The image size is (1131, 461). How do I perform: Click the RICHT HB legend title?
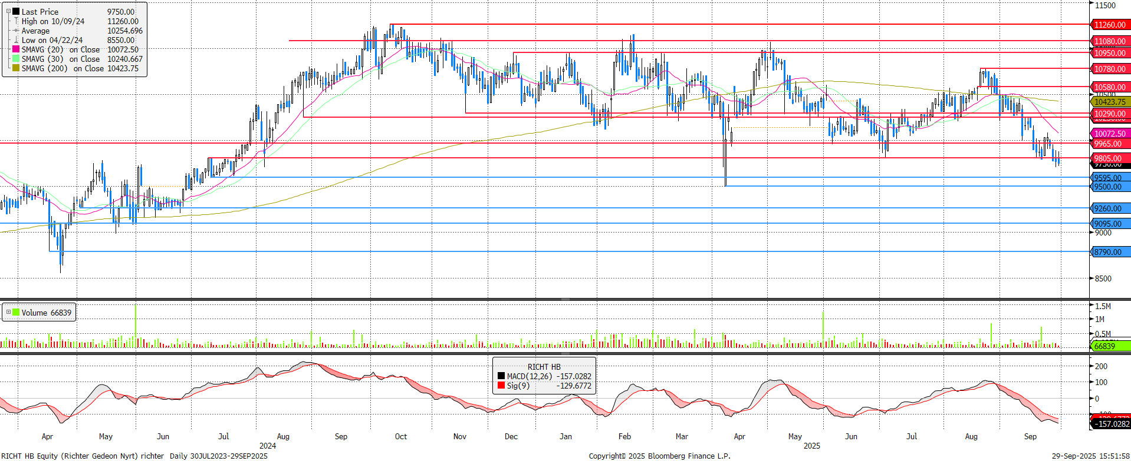coord(544,367)
